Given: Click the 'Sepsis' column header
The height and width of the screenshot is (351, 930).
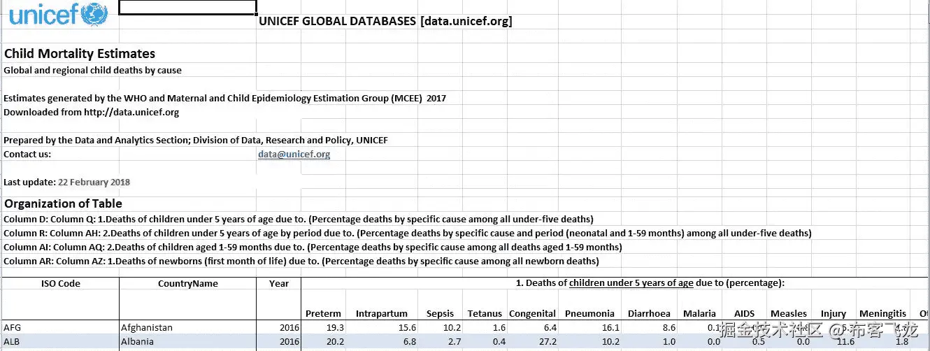Looking at the screenshot, I should pyautogui.click(x=440, y=314).
